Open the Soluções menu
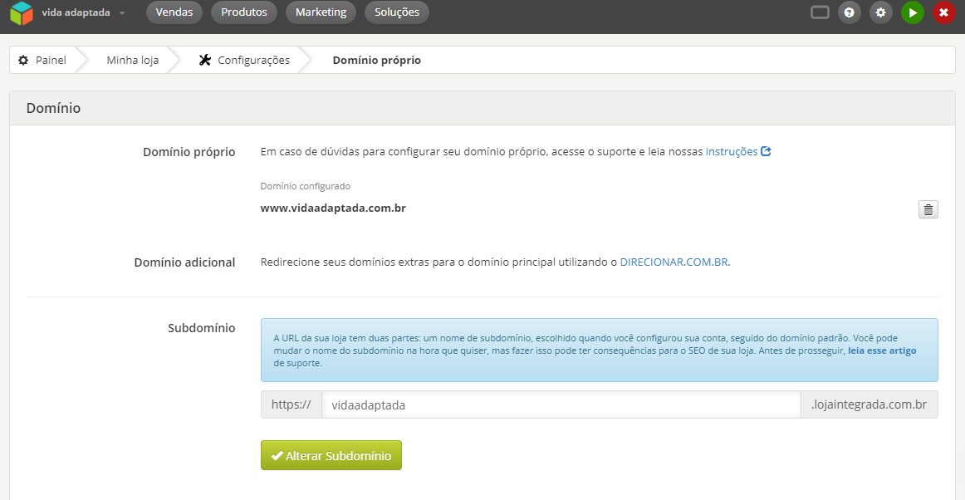The width and height of the screenshot is (965, 500). point(397,12)
